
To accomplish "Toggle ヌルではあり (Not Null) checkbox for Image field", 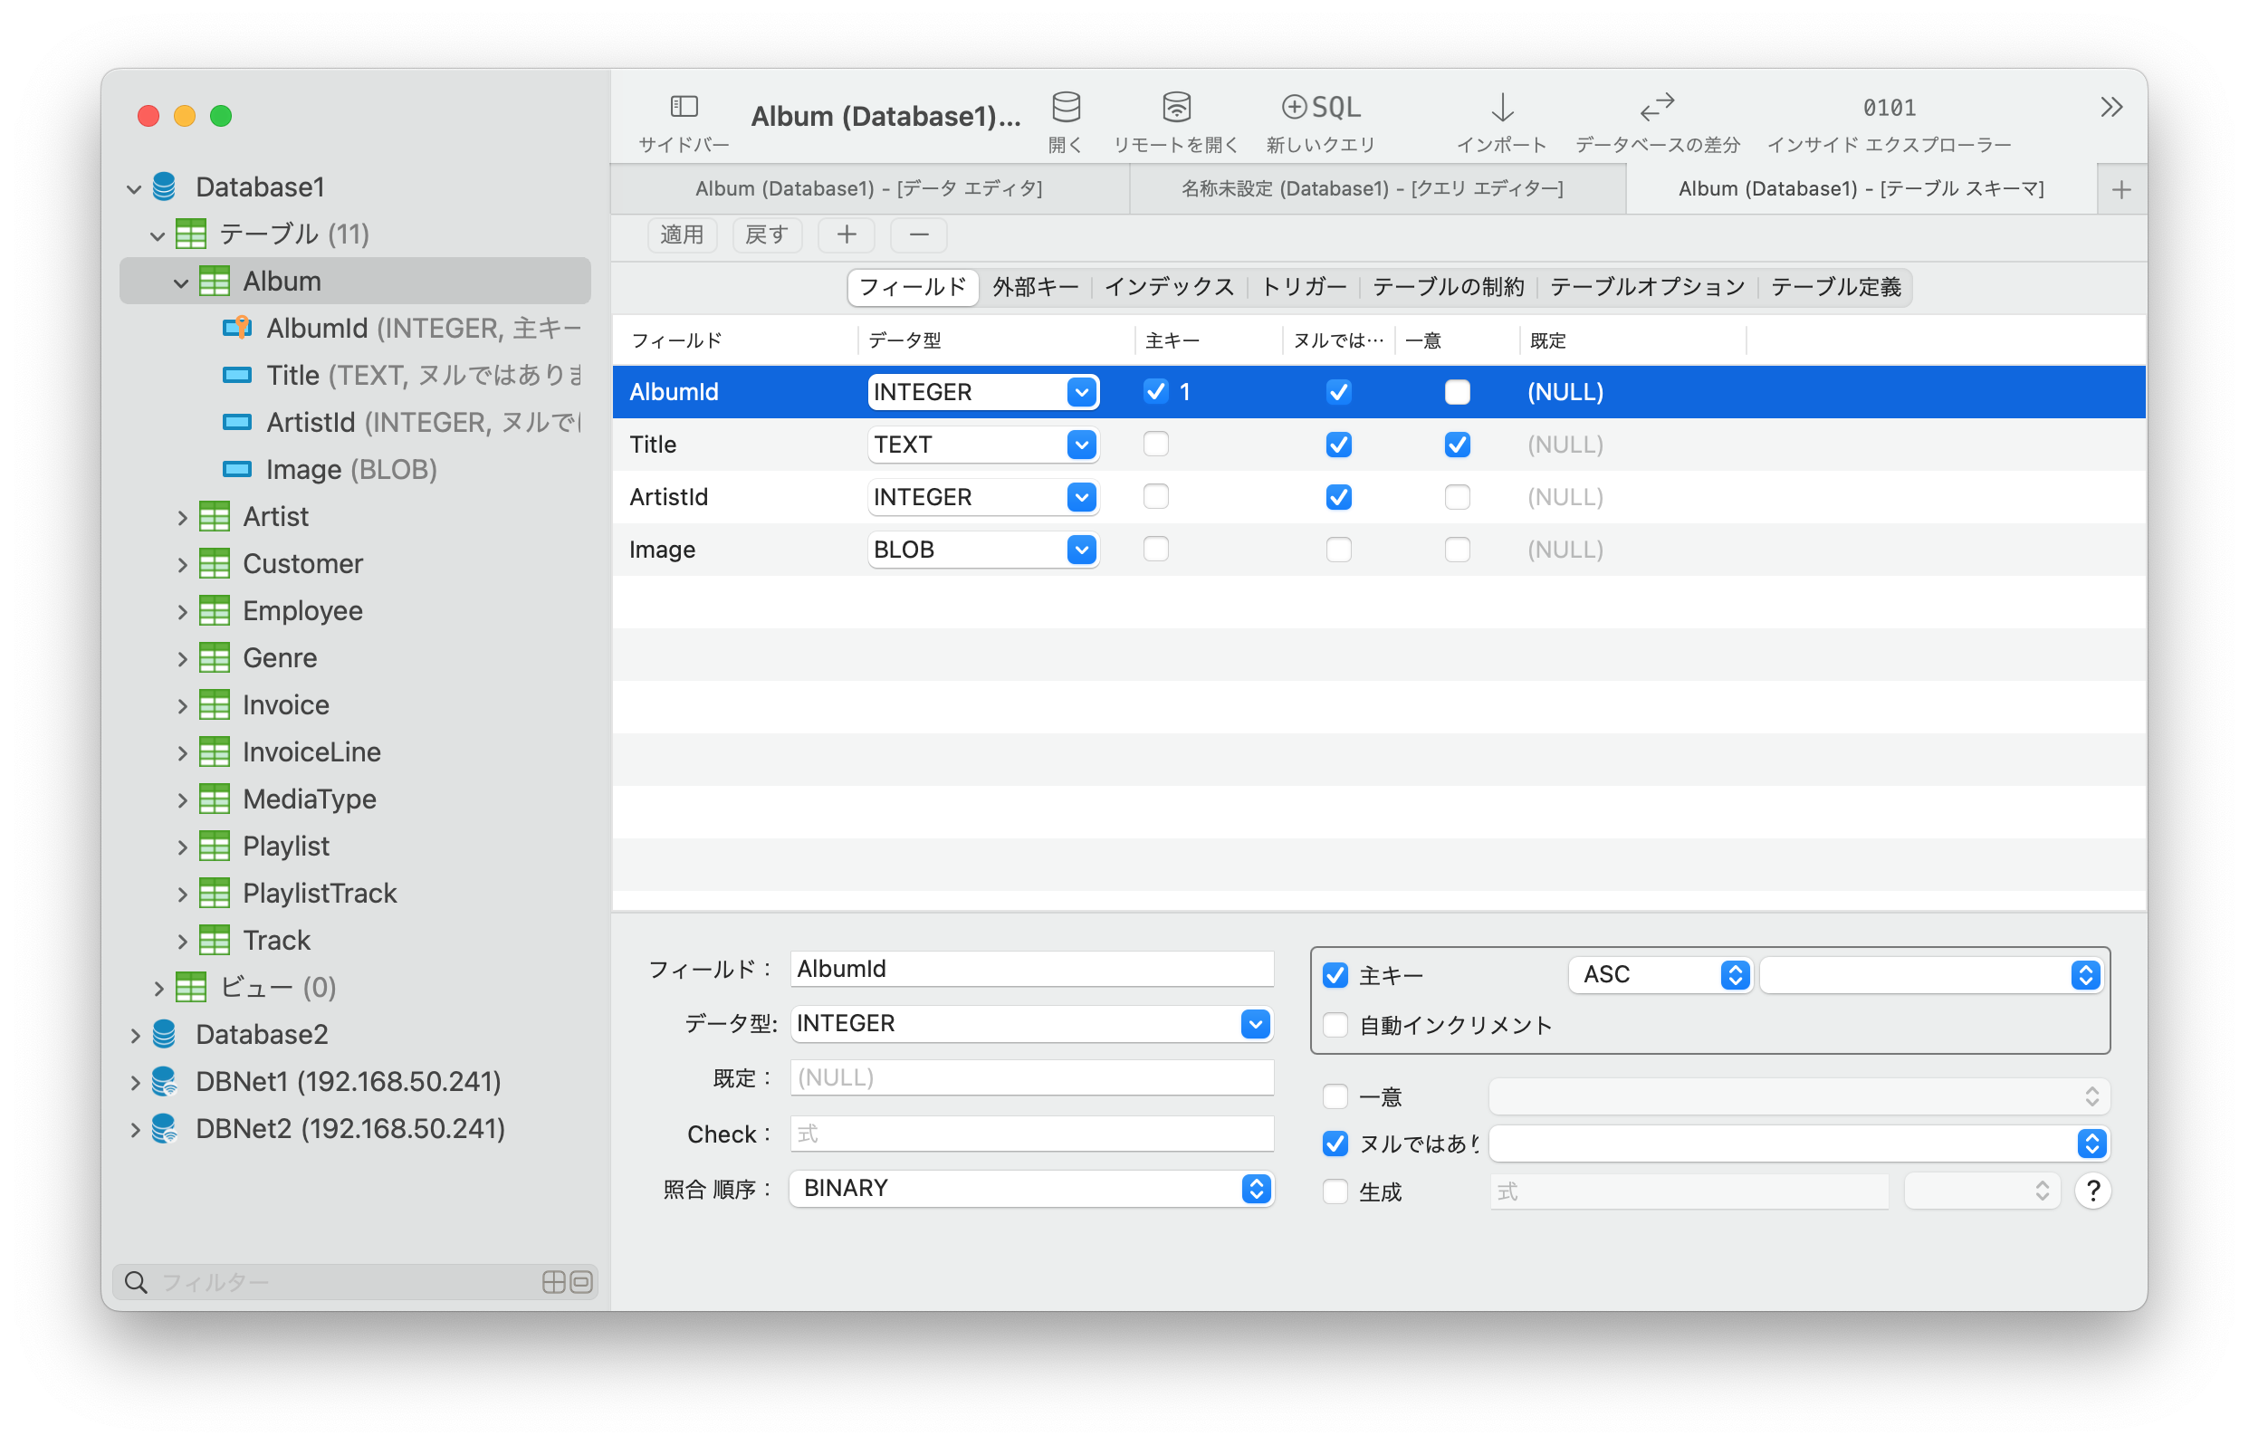I will pos(1337,549).
